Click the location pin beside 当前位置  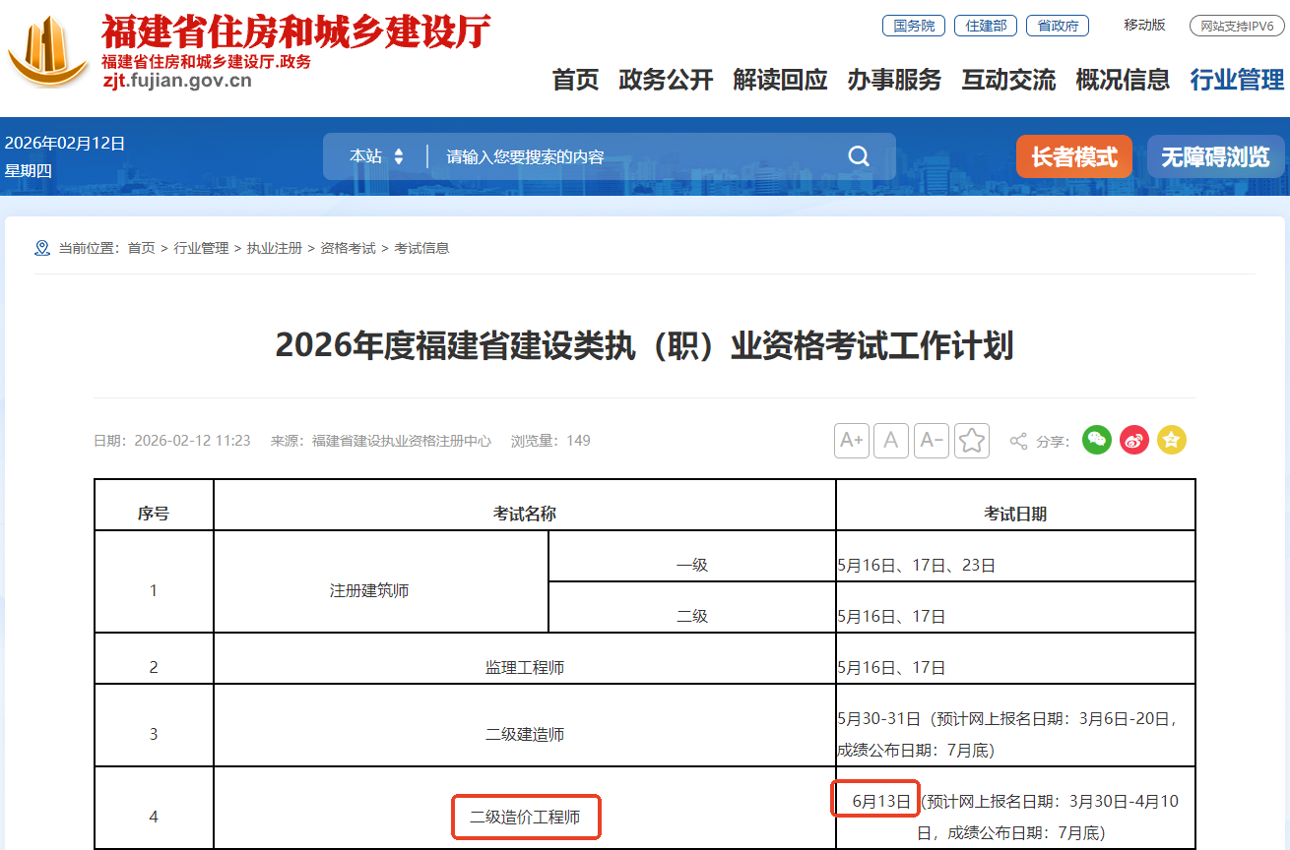click(x=41, y=248)
